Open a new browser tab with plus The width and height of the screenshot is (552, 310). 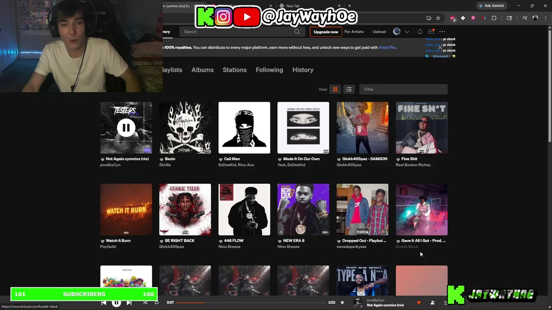[x=349, y=6]
